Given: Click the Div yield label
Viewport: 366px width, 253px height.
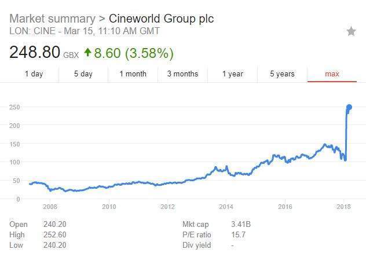Looking at the screenshot, I should (x=196, y=245).
